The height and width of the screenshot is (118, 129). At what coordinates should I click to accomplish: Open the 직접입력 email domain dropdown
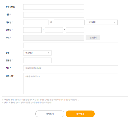pos(102,22)
